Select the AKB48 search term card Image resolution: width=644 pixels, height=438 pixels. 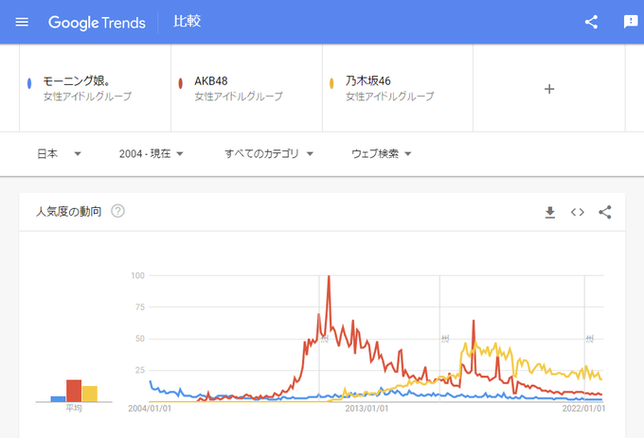246,88
